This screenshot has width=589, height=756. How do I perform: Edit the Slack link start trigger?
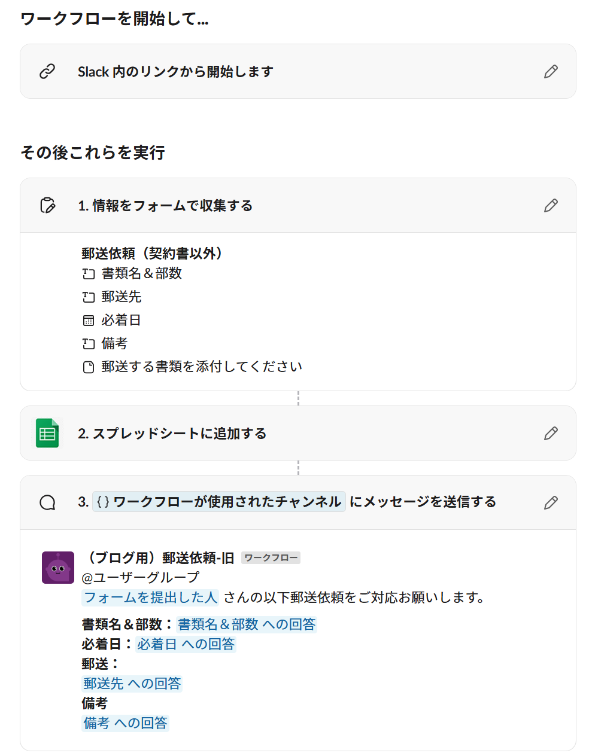551,72
